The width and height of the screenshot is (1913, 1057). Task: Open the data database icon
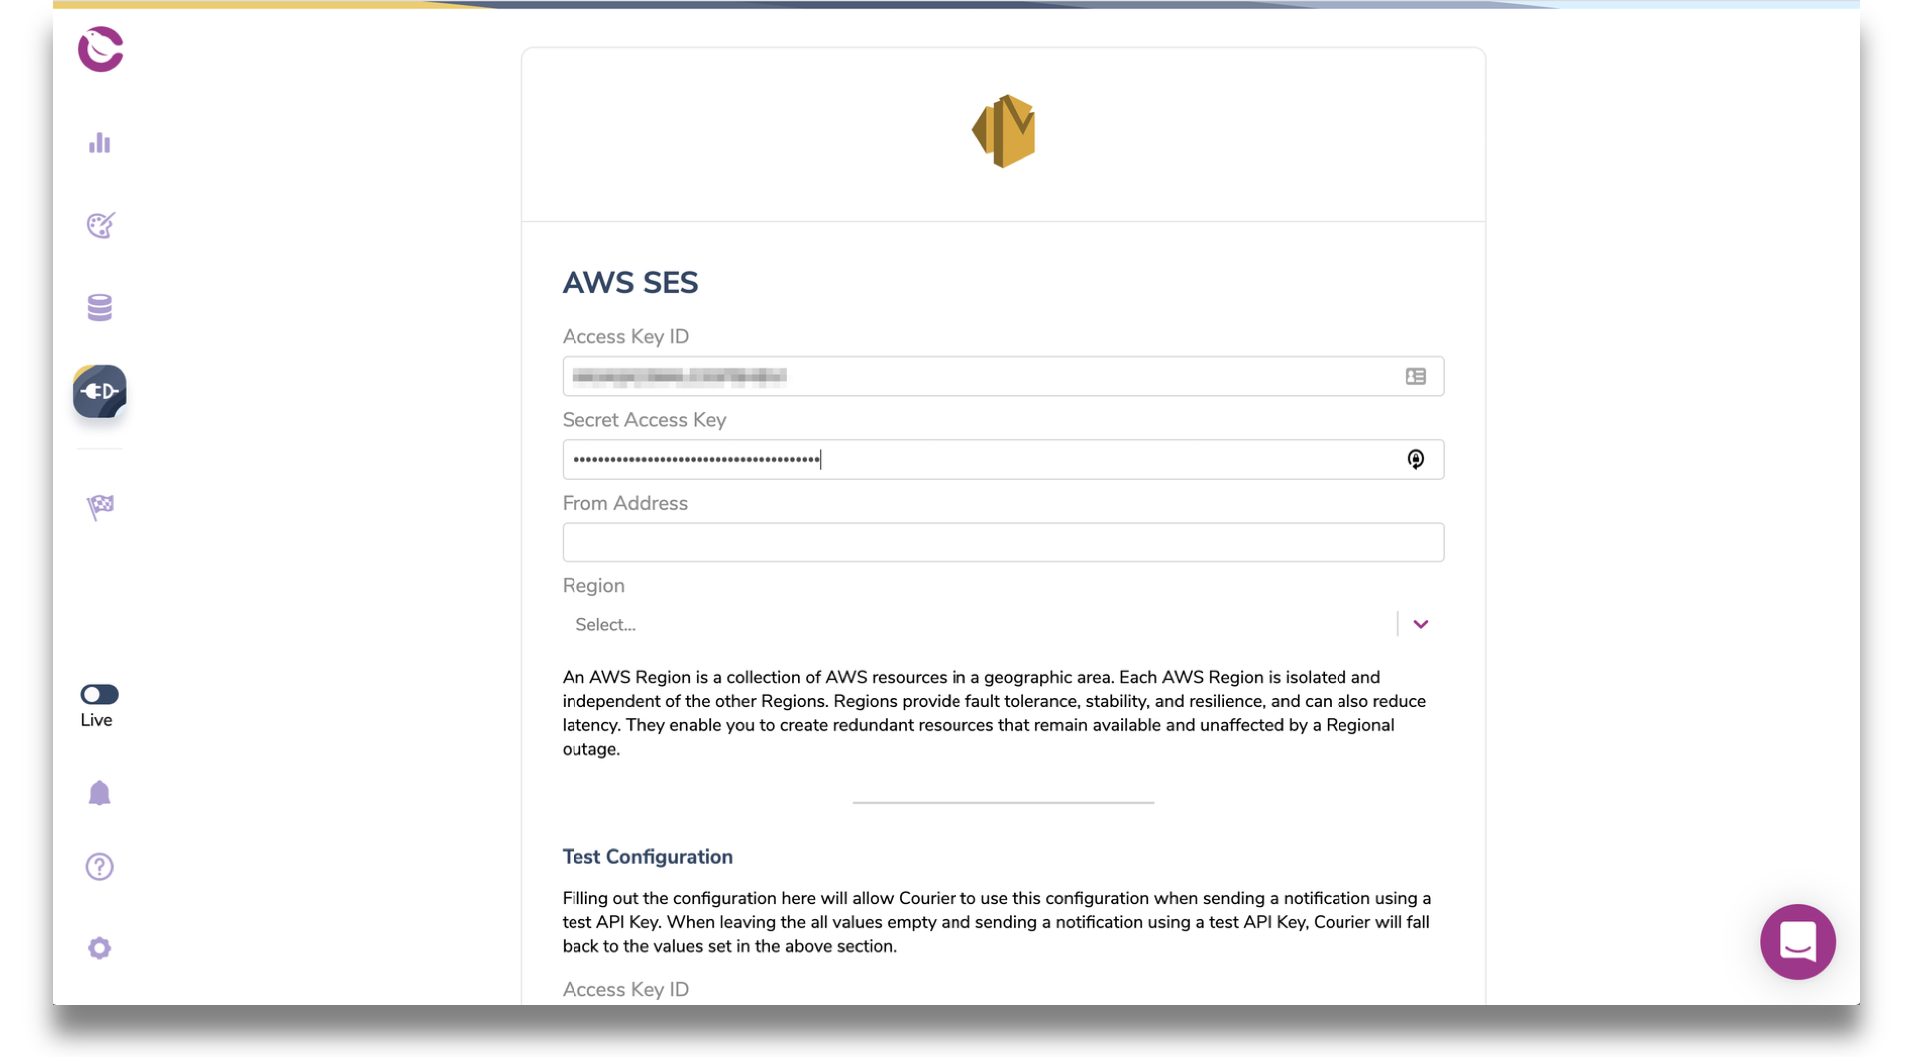pos(100,308)
